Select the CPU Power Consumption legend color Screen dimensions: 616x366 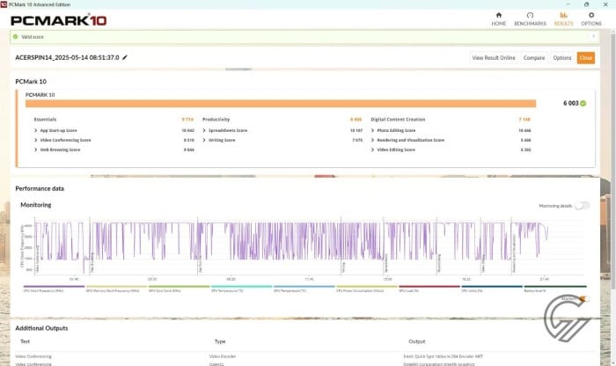[x=367, y=287]
